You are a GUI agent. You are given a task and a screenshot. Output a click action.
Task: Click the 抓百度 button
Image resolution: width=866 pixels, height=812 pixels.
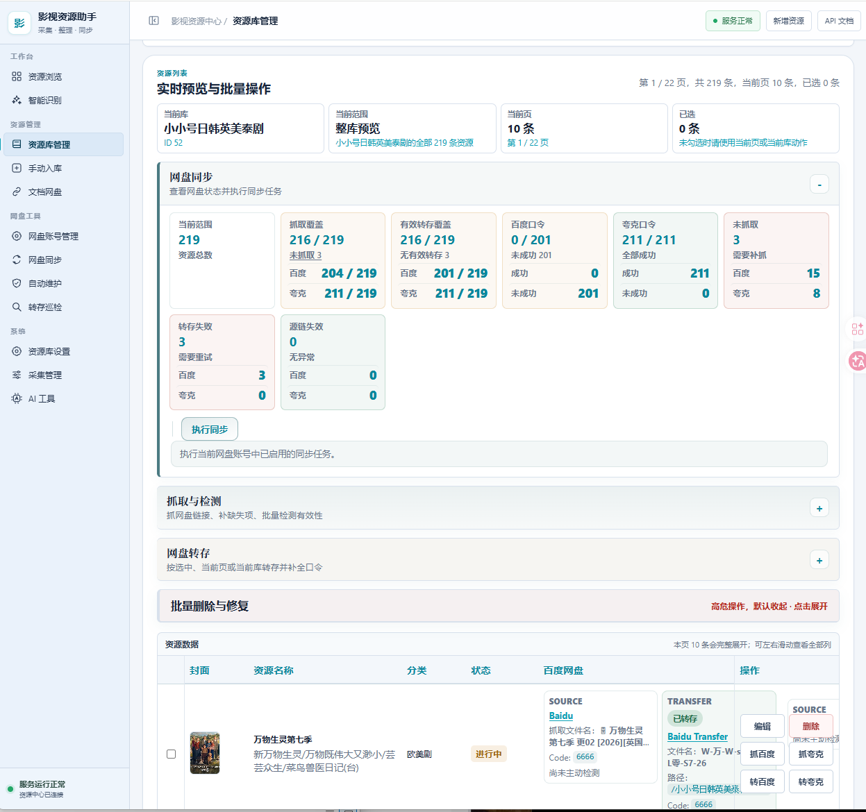(763, 754)
